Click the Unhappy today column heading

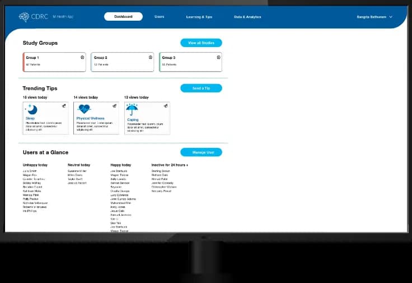[35, 165]
